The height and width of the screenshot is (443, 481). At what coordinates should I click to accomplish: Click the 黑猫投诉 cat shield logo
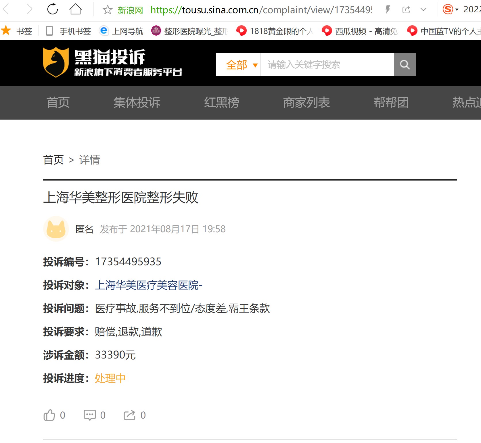[56, 62]
